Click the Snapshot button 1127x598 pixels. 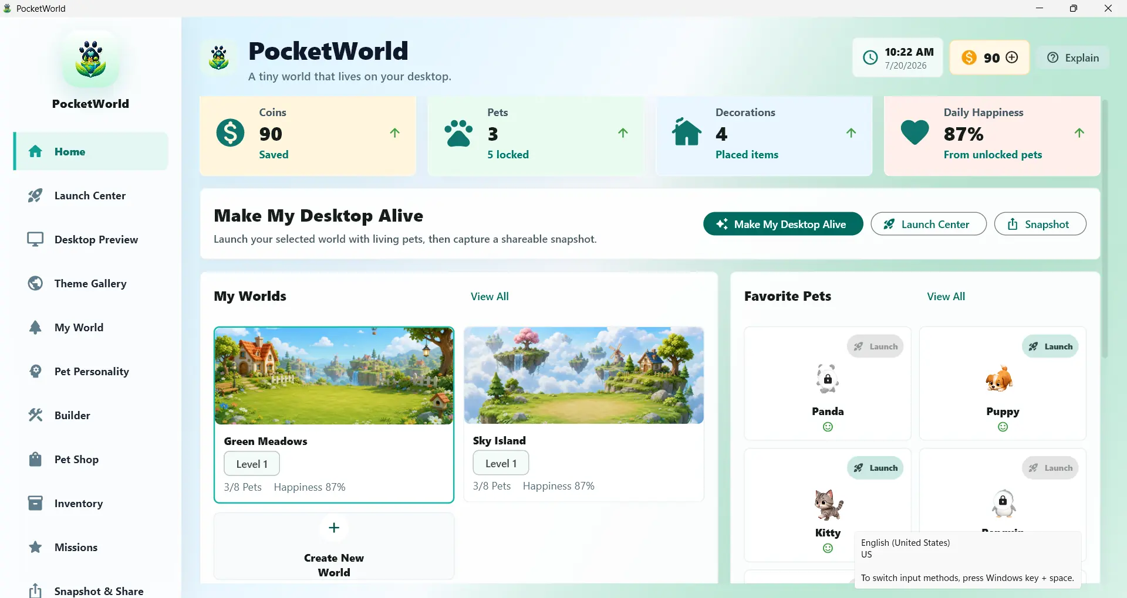1040,224
